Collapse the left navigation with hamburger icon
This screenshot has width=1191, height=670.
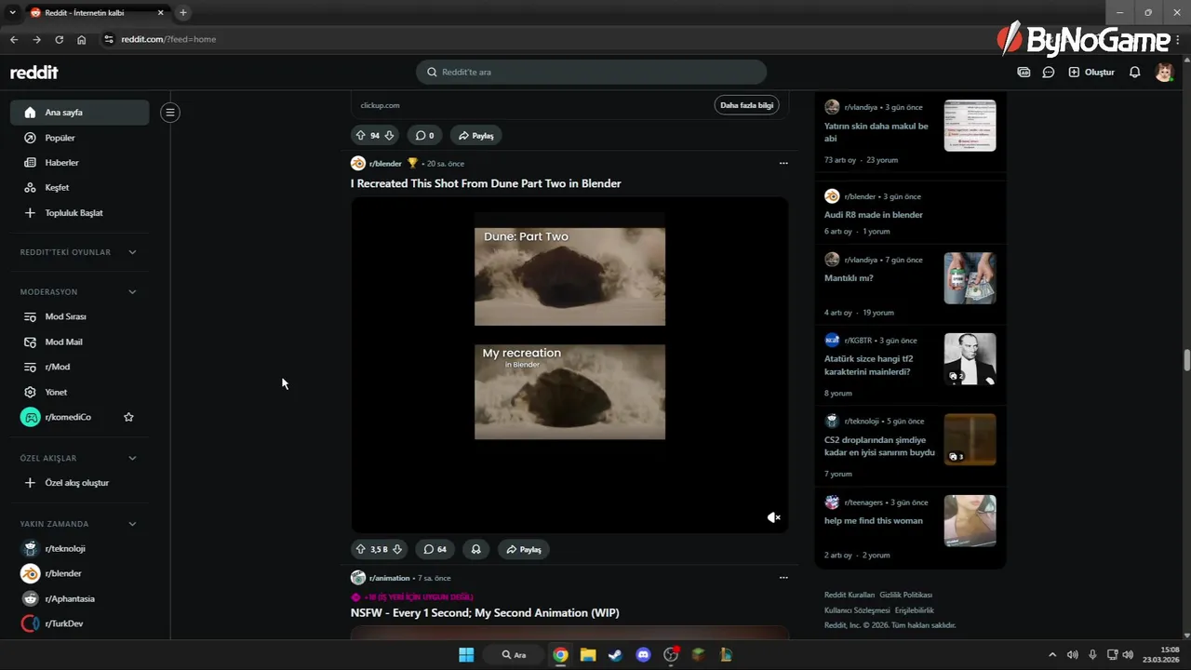coord(169,113)
